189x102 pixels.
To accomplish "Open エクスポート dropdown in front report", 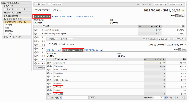I will coord(66,39).
